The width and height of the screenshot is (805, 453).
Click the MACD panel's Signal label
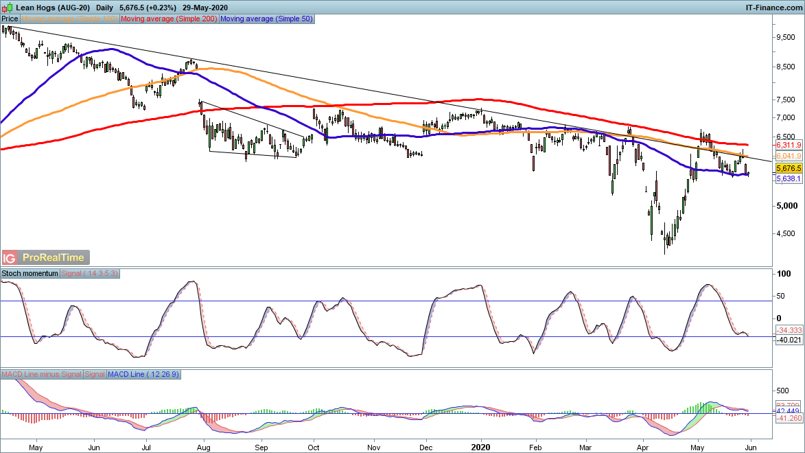[x=95, y=375]
